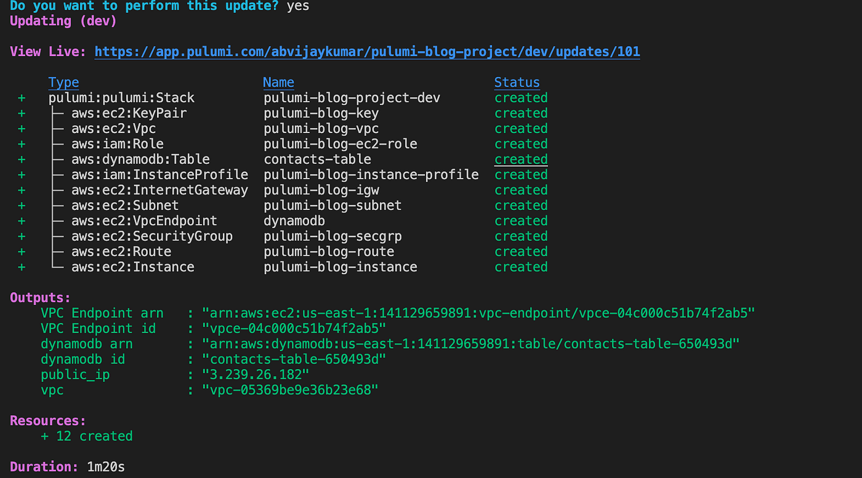Click the '+ 12 created' resources summary
The height and width of the screenshot is (478, 862).
point(87,436)
